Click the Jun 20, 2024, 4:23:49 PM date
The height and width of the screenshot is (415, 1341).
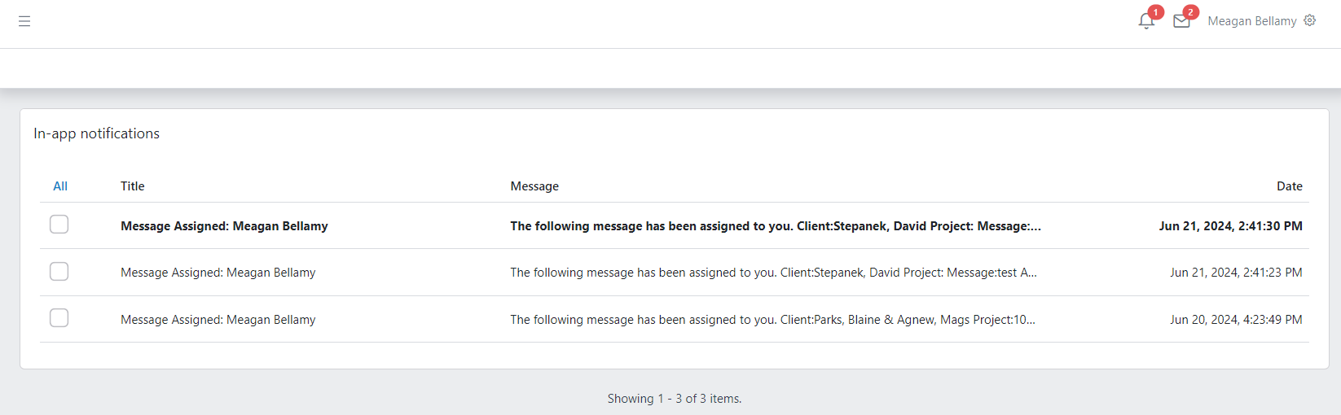point(1236,320)
